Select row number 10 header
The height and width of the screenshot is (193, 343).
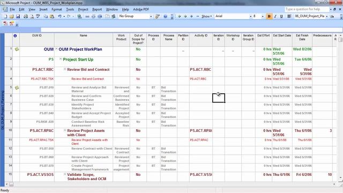9,133
